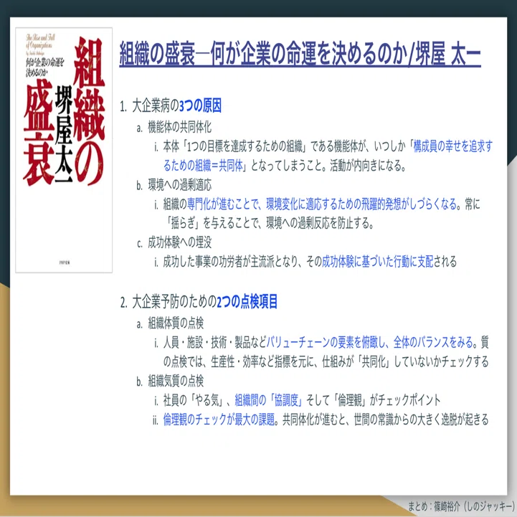This screenshot has width=517, height=517.
Task: Click blue phrase バリューチェーンの要素を俯瞰し
Action: [x=326, y=342]
